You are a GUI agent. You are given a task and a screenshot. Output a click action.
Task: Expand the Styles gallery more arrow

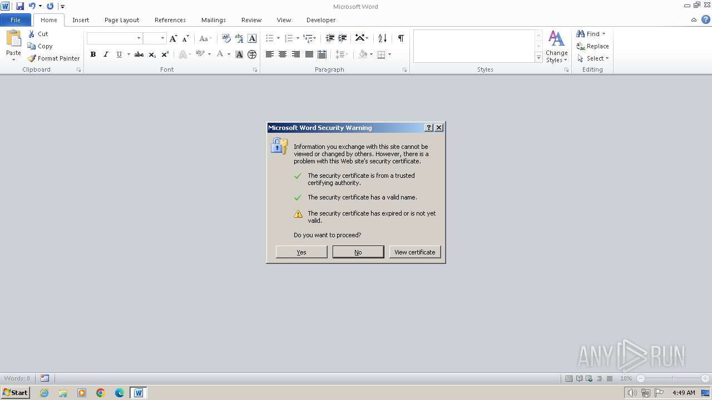(x=538, y=57)
